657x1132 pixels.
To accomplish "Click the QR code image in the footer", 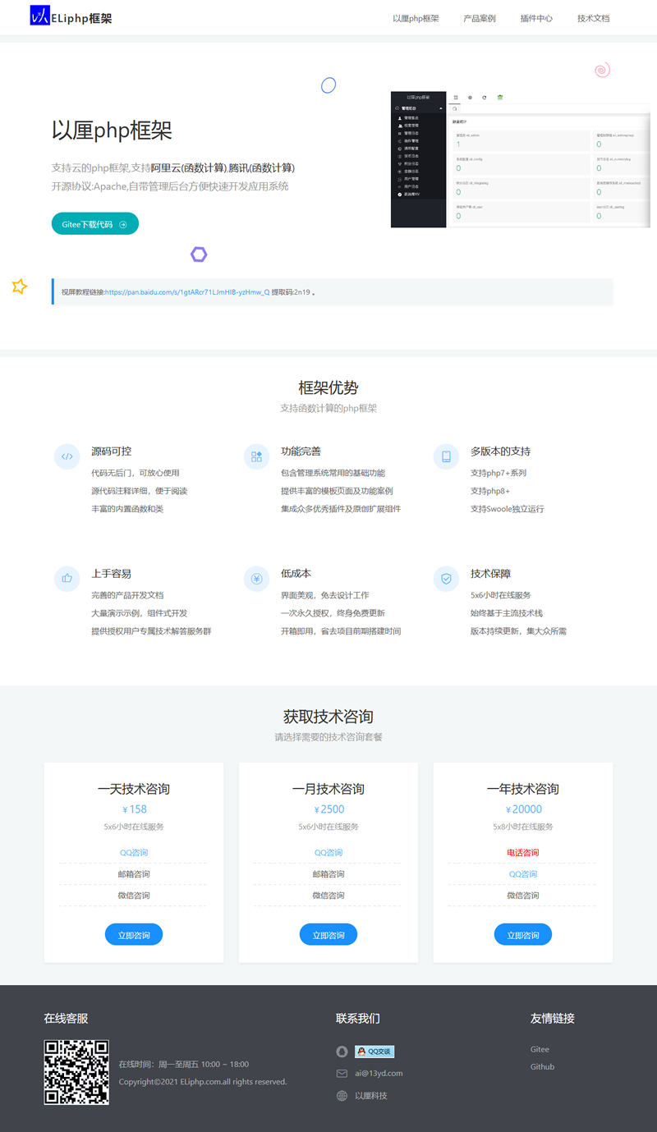I will 76,1072.
